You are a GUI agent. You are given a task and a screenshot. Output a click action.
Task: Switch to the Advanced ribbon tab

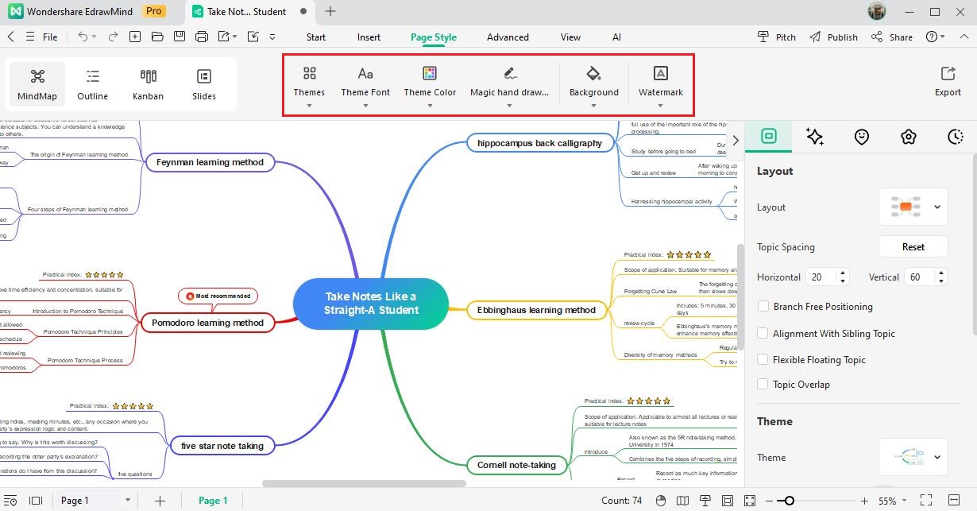tap(508, 37)
